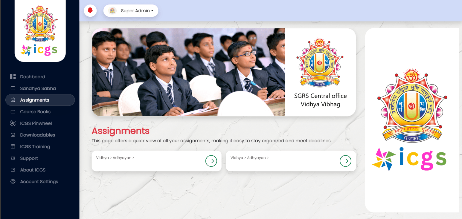The height and width of the screenshot is (219, 462).
Task: Click the ICGS Training grid icon
Action: click(13, 147)
